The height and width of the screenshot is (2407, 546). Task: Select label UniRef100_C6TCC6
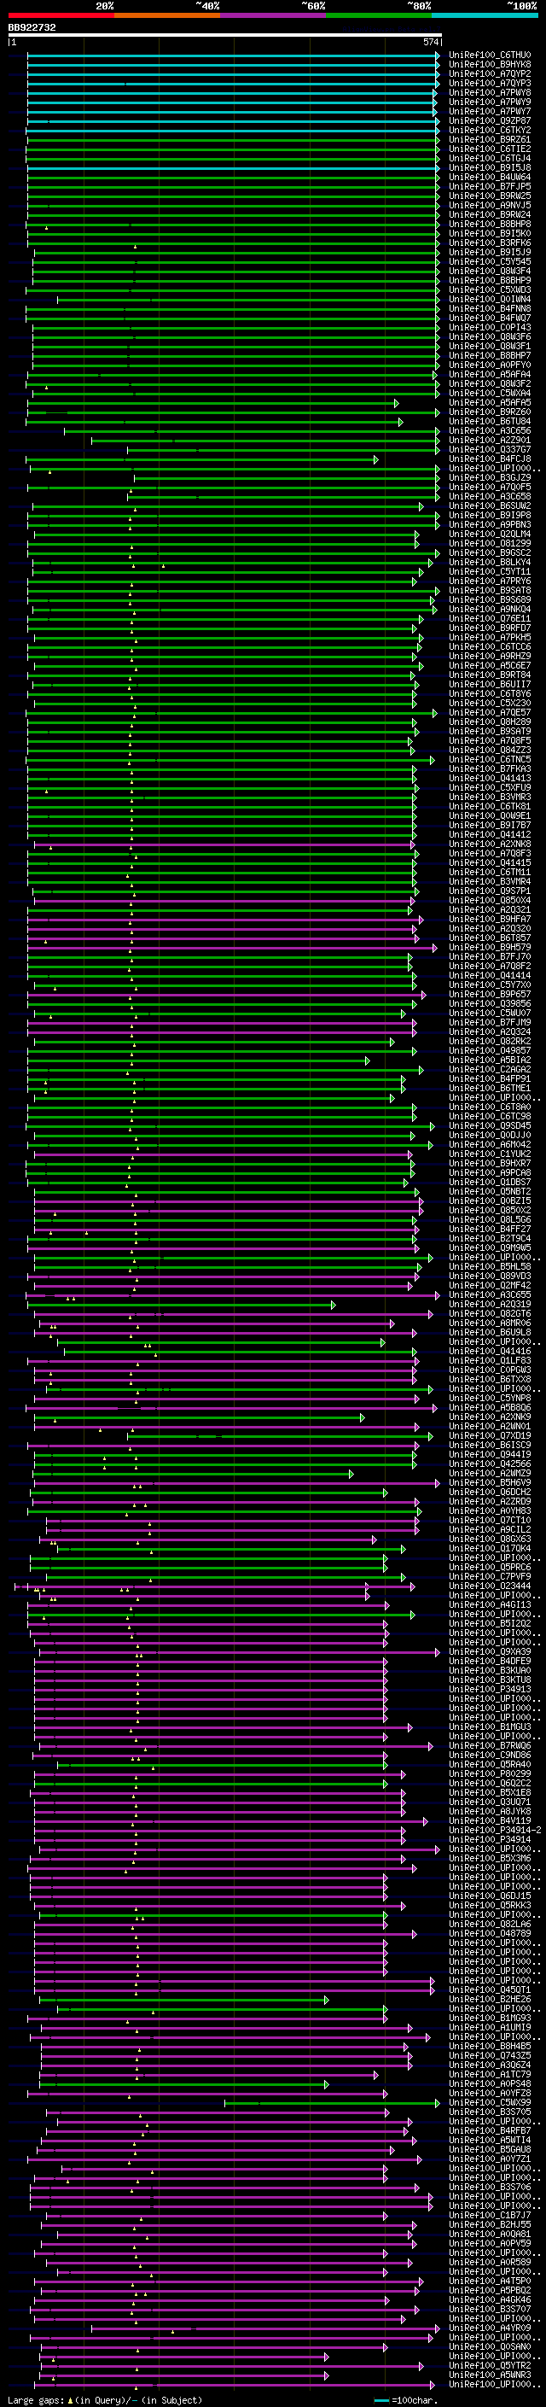pyautogui.click(x=490, y=647)
